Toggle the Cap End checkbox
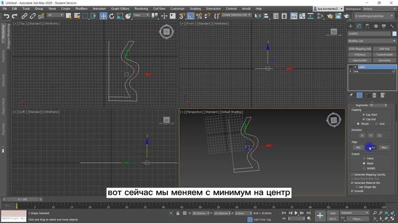This screenshot has height=223, width=398. tap(363, 119)
